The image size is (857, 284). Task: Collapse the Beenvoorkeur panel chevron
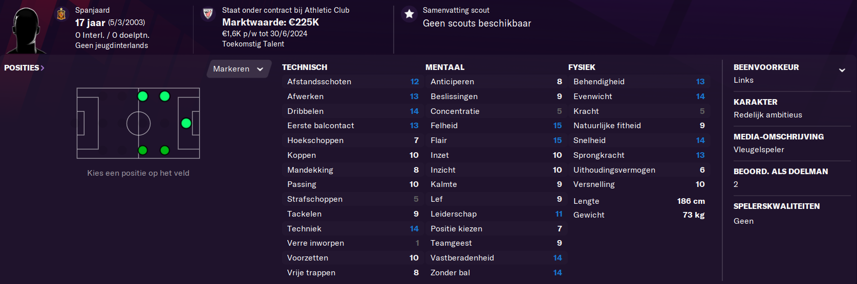coord(842,70)
